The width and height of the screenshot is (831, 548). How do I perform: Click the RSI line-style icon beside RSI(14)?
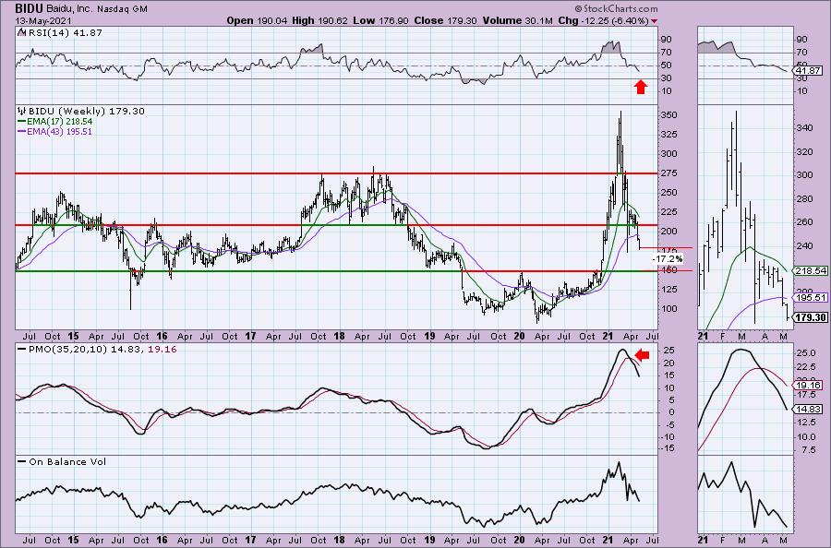pos(22,31)
